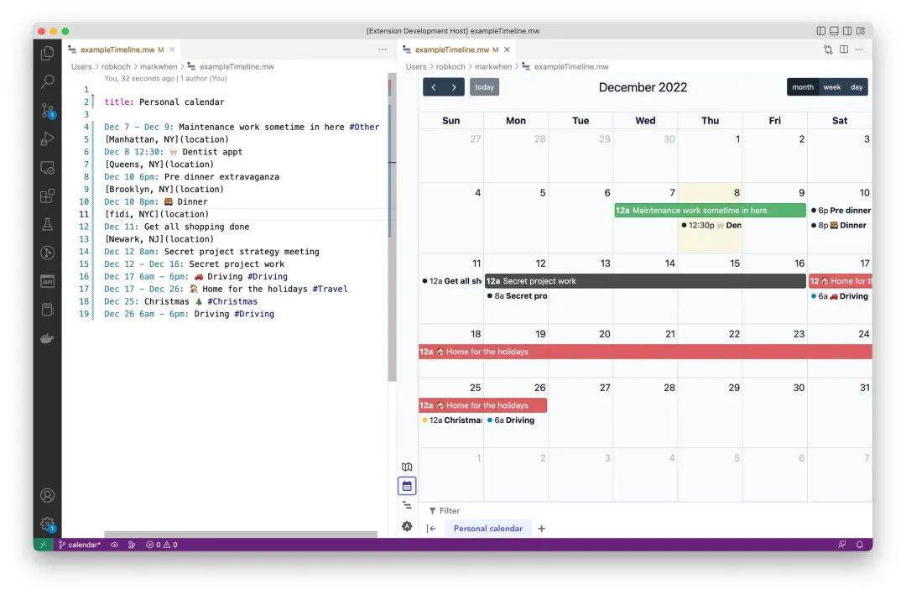Image resolution: width=906 pixels, height=595 pixels.
Task: Expand exampleTimeline.mw breadcrumb in preview pane
Action: point(571,66)
